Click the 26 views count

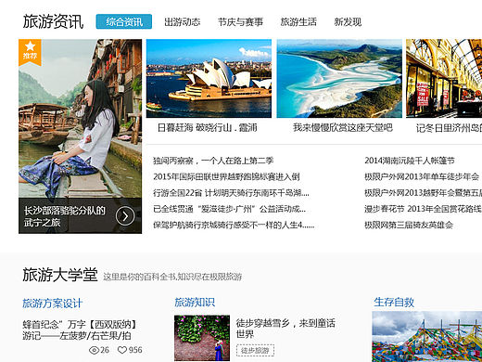click(105, 350)
